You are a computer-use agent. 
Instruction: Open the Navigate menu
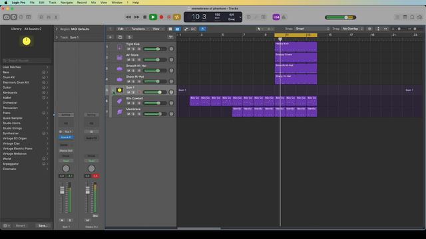[67, 3]
